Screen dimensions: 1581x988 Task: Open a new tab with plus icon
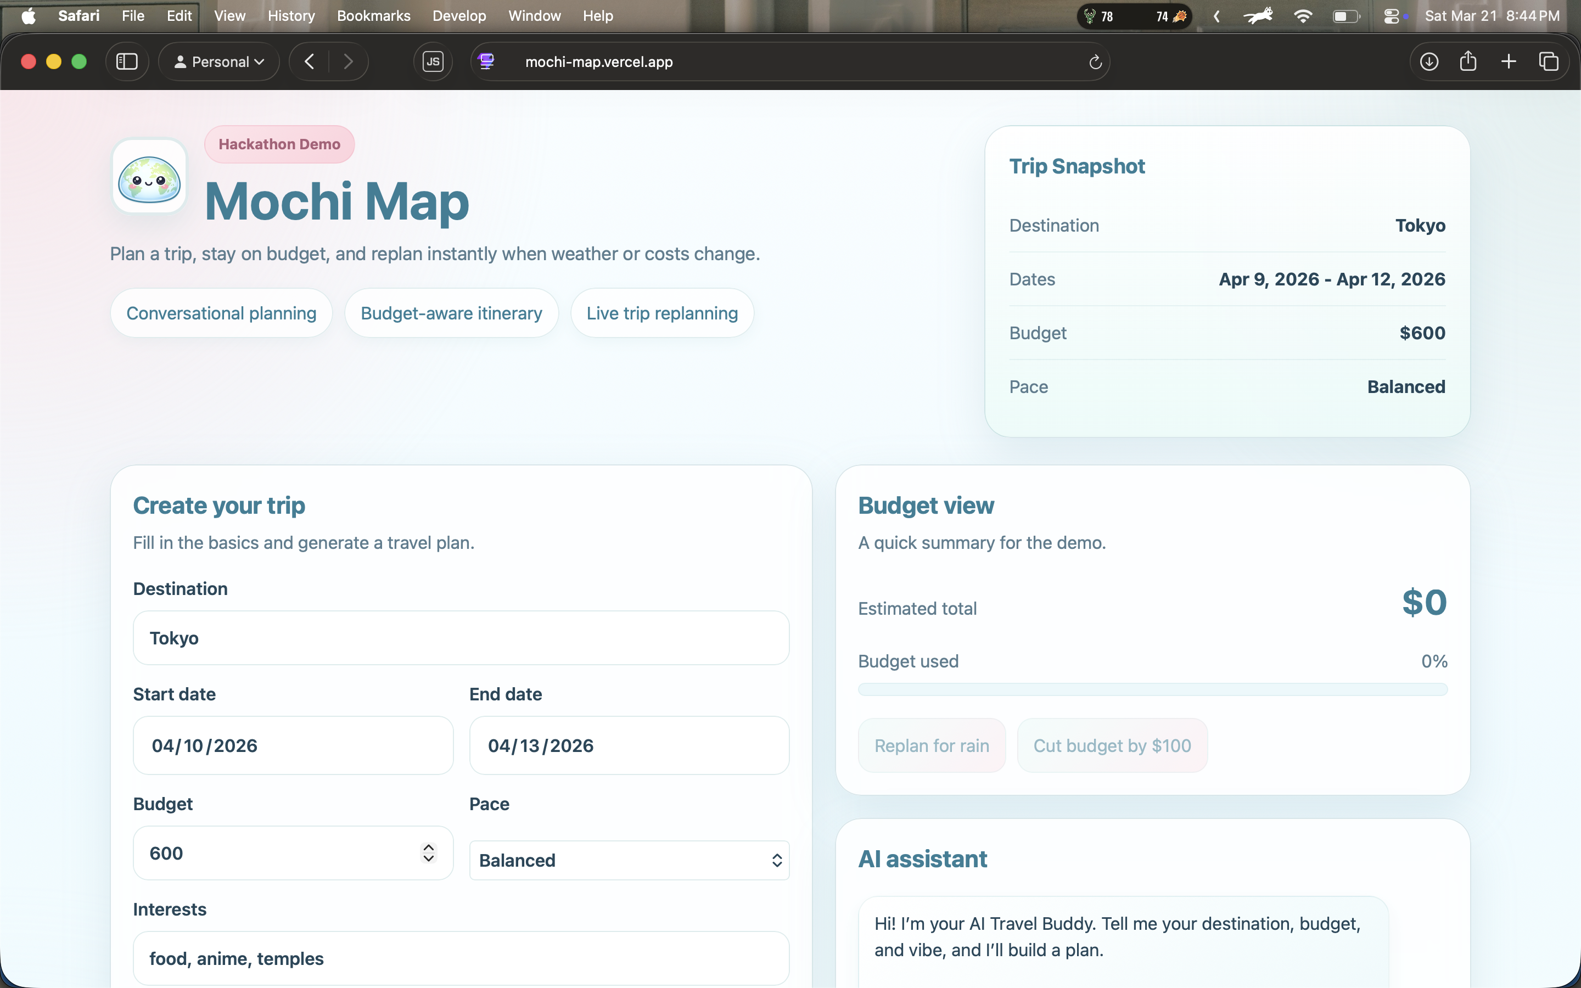pyautogui.click(x=1509, y=61)
